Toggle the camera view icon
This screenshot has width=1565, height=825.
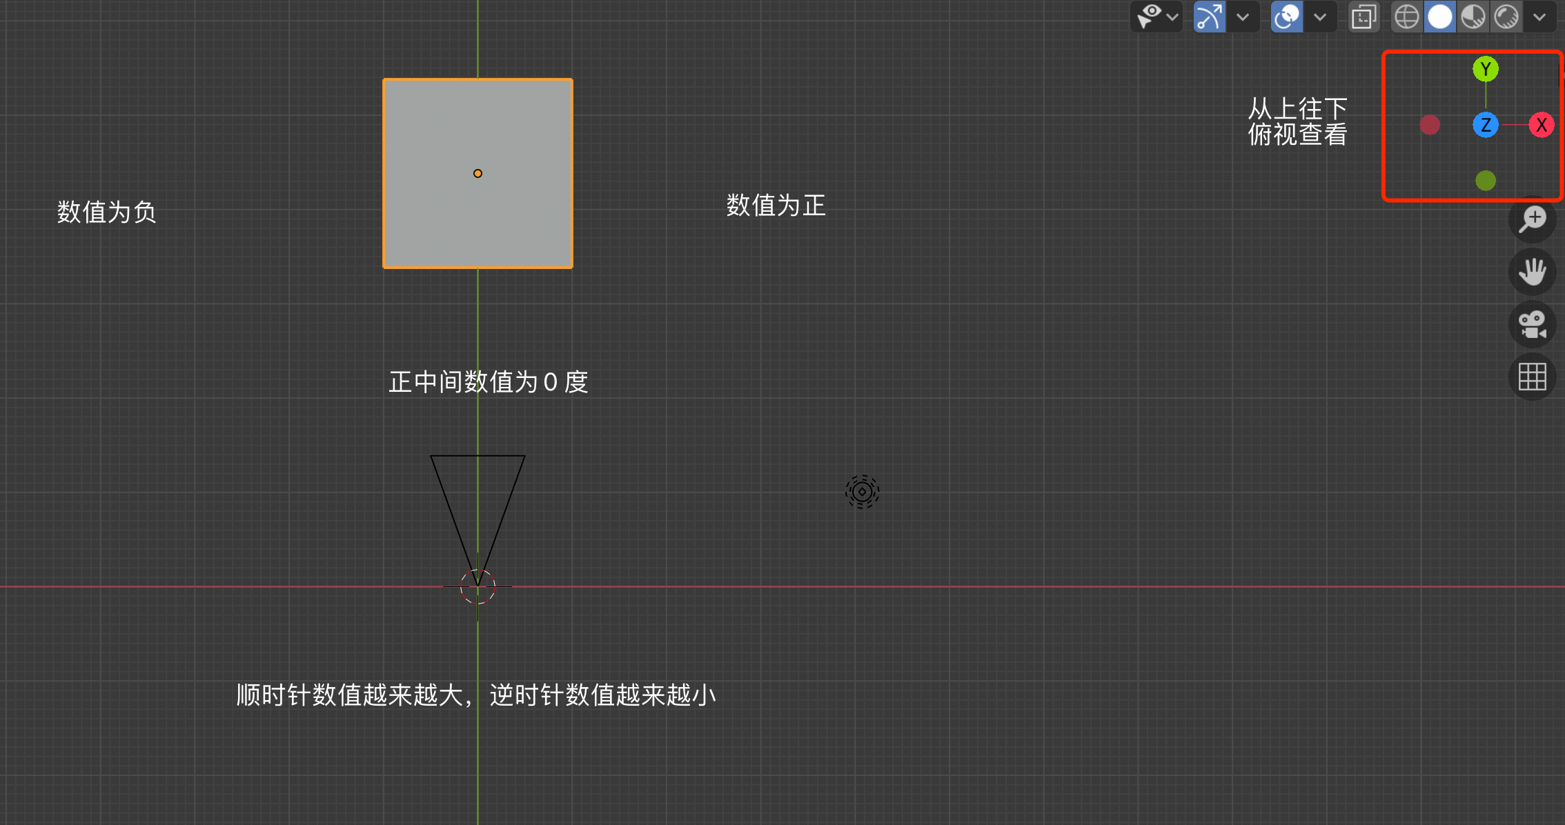[1532, 324]
